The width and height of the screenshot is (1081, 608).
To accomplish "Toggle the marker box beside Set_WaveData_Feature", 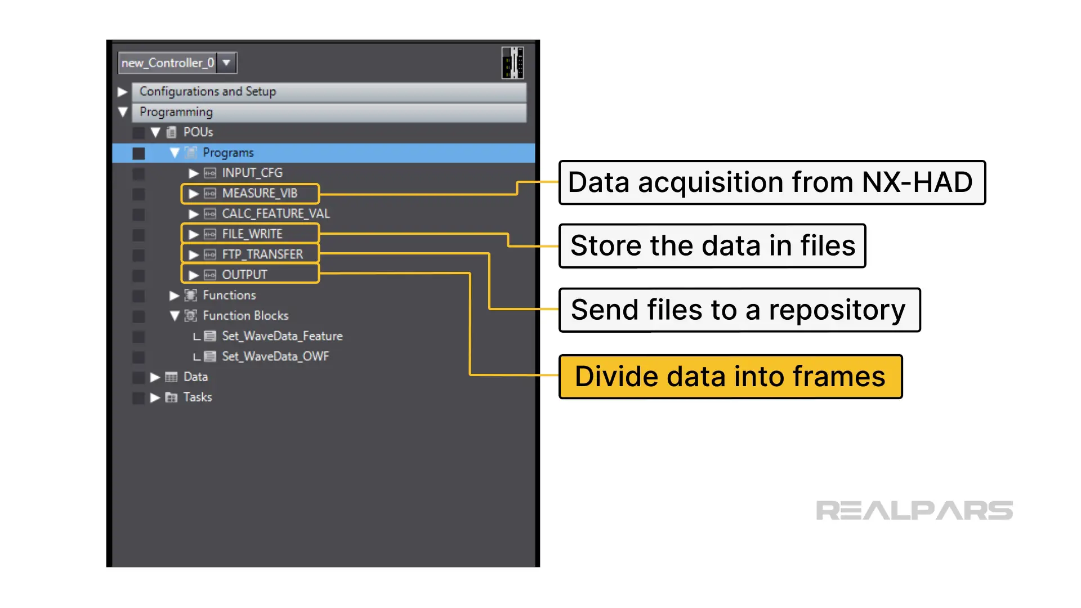I will [139, 337].
